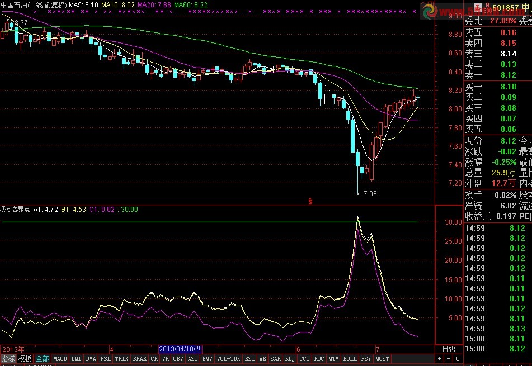The width and height of the screenshot is (532, 366).
Task: Select the BRAR indicator tab
Action: (139, 359)
